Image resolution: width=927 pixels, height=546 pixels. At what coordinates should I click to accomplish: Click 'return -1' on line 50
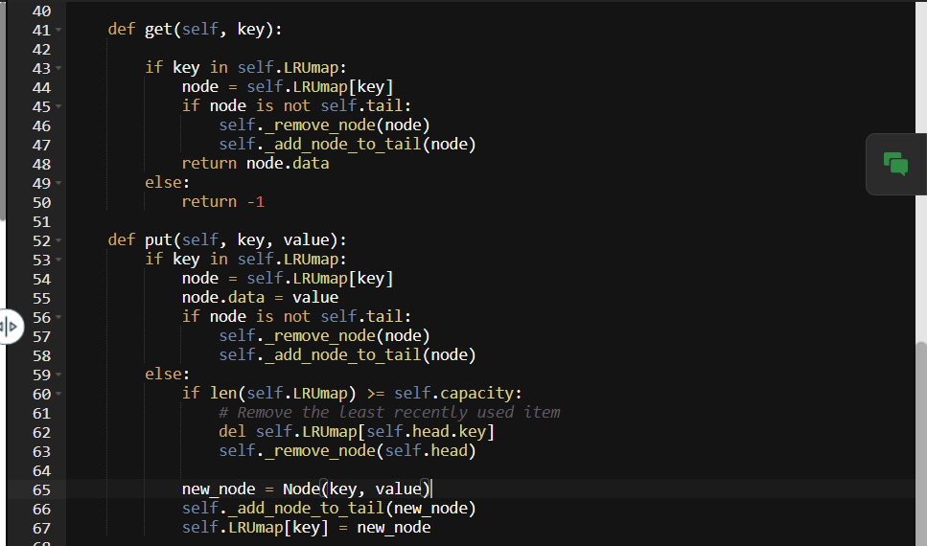[222, 201]
